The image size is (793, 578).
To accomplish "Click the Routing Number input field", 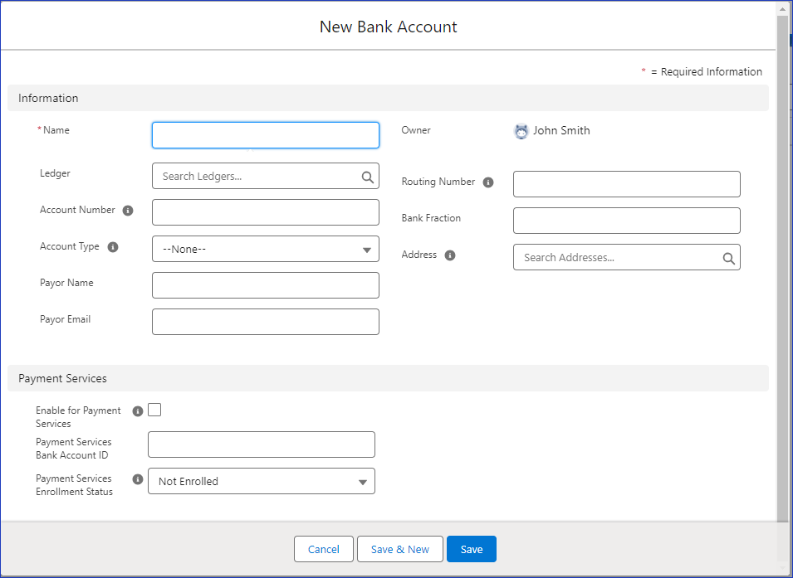I will [x=627, y=184].
